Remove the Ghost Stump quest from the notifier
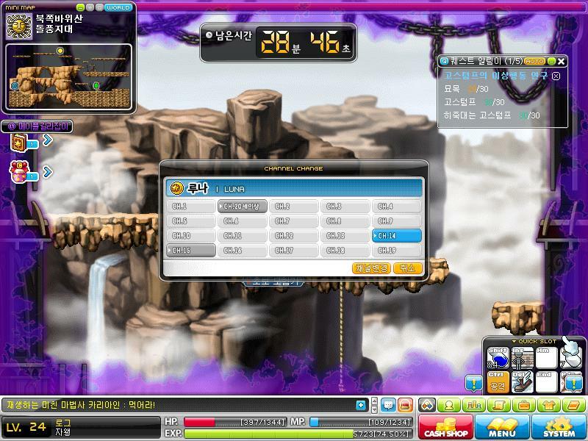The width and height of the screenshot is (588, 441). point(556,76)
